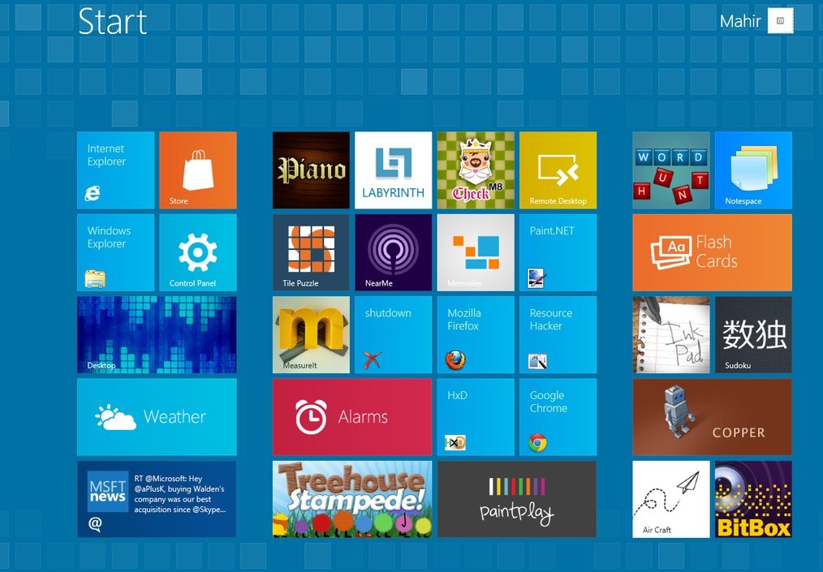Launch the CheckM8 chess tile
Screen dimensions: 823x572
pos(476,170)
